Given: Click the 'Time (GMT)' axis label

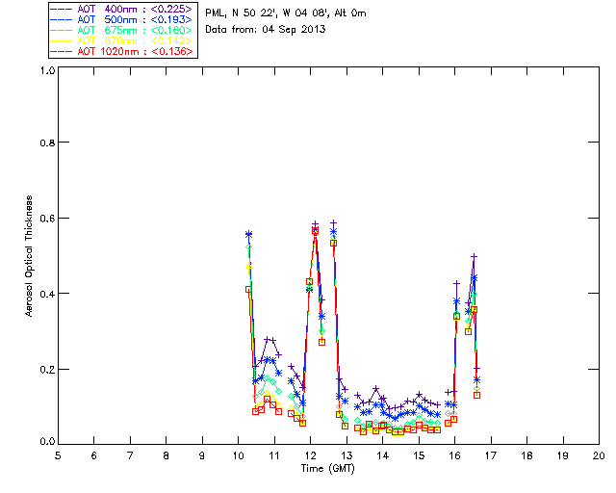Looking at the screenshot, I should pos(327,469).
